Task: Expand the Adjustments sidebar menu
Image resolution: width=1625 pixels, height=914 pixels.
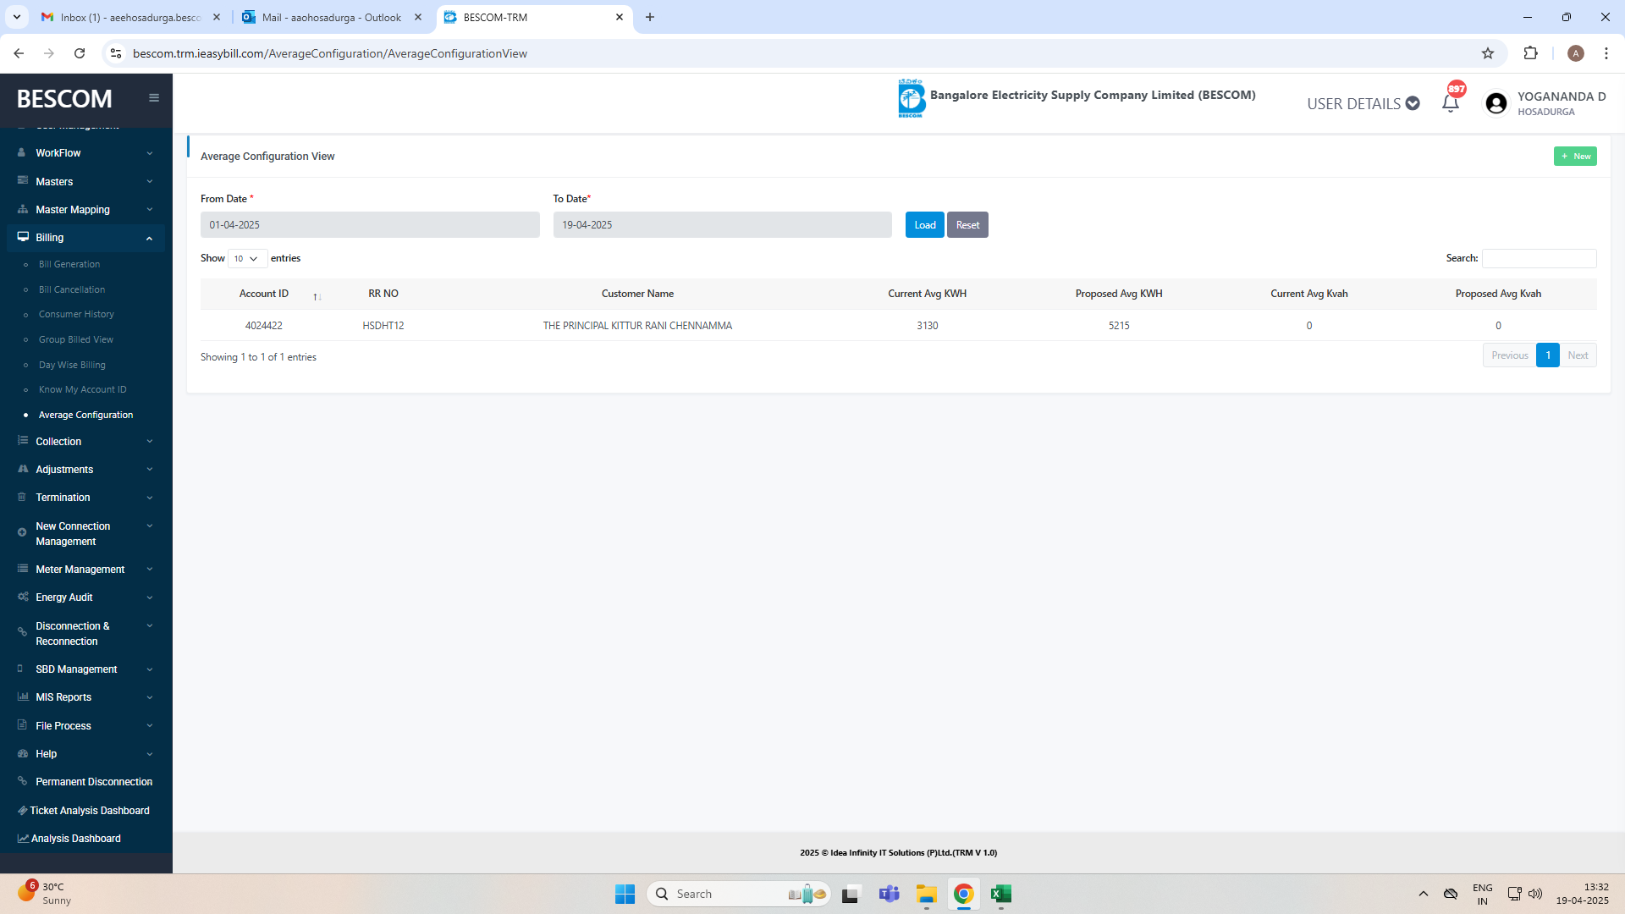Action: click(x=85, y=470)
